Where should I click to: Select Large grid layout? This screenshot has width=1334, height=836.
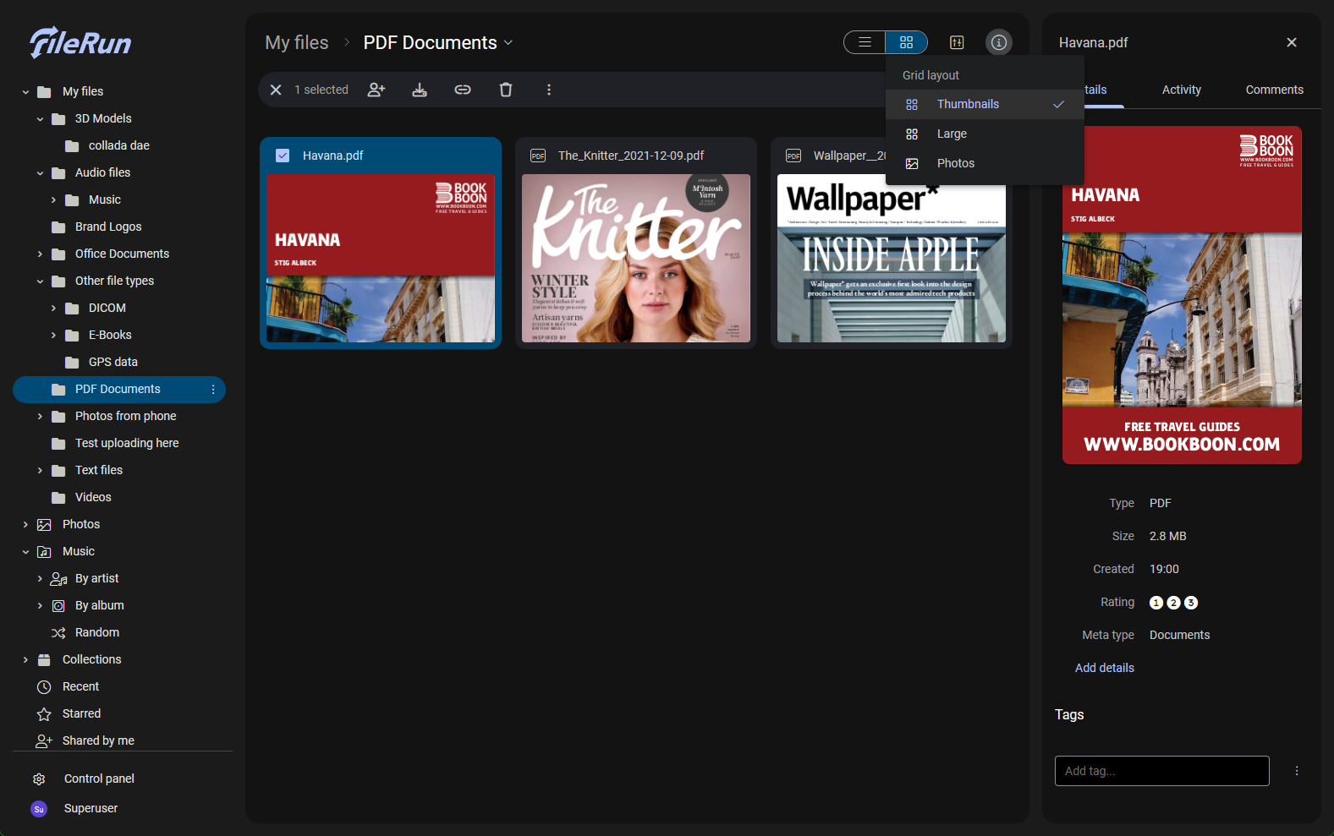point(985,134)
